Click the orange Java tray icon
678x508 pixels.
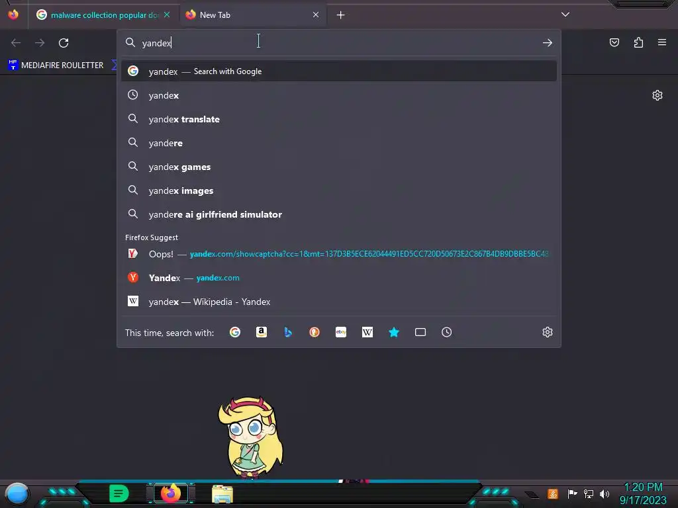(553, 493)
